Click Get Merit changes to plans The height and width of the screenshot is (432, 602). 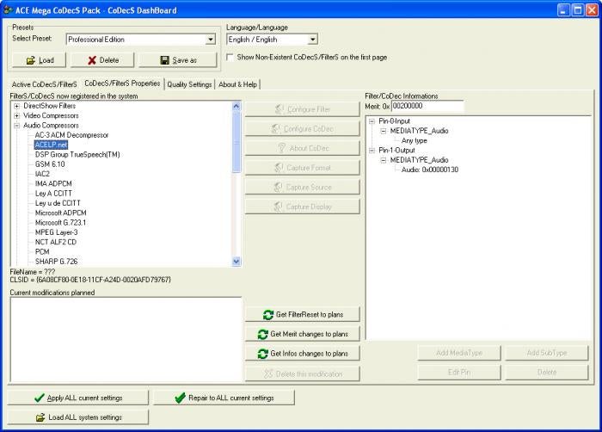pos(303,334)
